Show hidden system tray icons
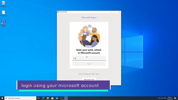Screen dimensions: 178x100 (158, 98)
